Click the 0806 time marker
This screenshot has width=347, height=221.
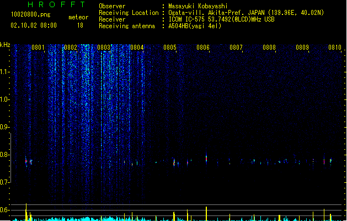(x=203, y=48)
